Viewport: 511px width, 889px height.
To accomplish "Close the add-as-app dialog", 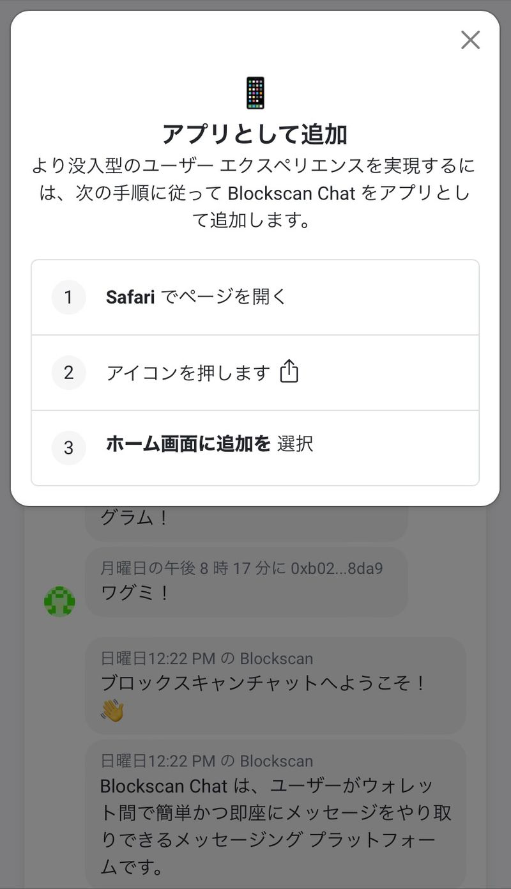I will pyautogui.click(x=470, y=40).
